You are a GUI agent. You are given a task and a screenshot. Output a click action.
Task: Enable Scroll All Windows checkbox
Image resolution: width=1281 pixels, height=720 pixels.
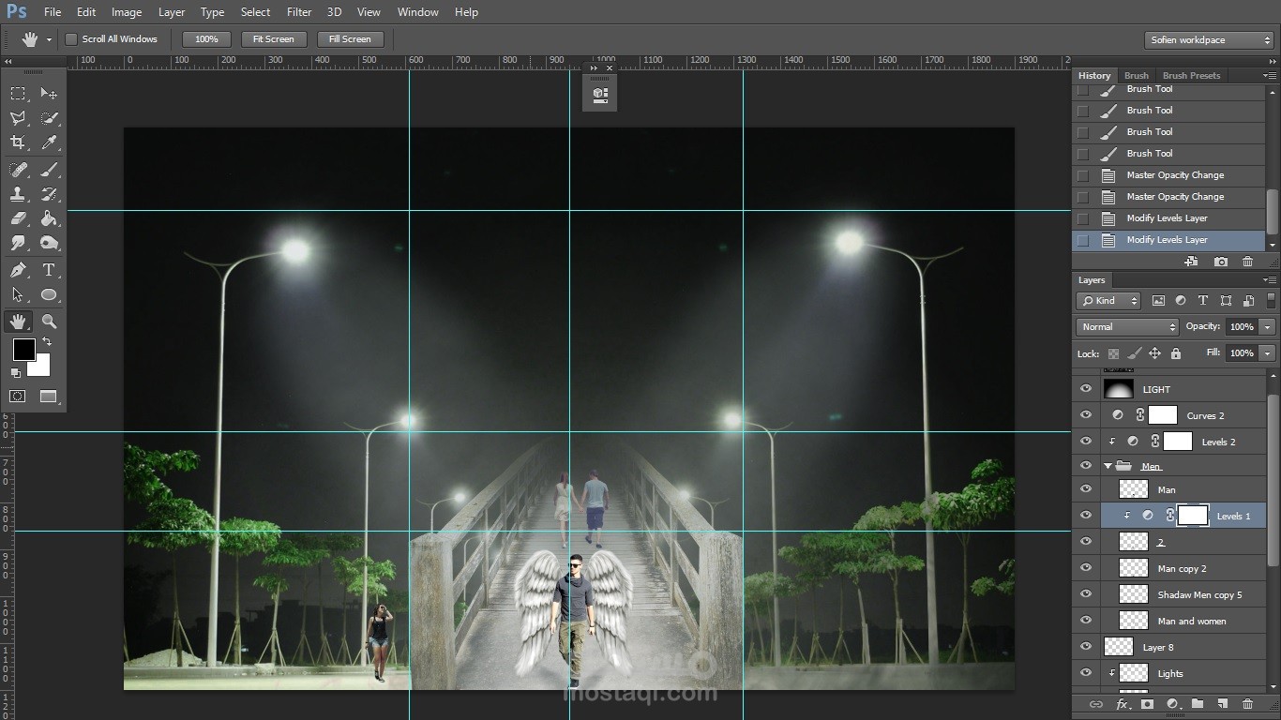click(71, 39)
